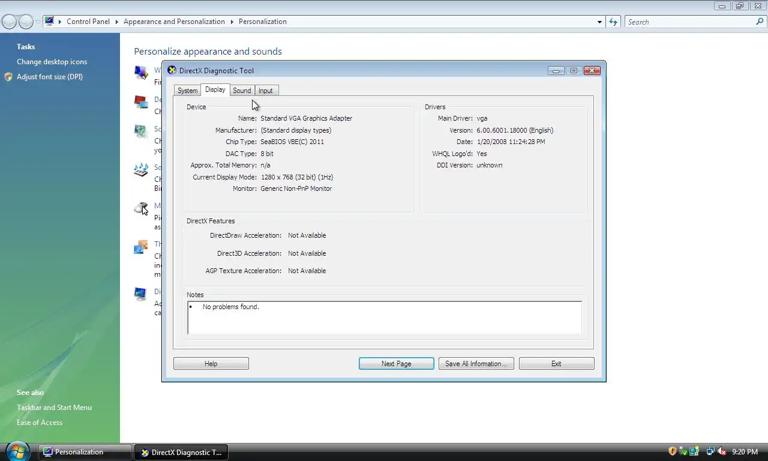768x461 pixels.
Task: Open the recent pages dropdown beside navigation arrows
Action: 38,22
